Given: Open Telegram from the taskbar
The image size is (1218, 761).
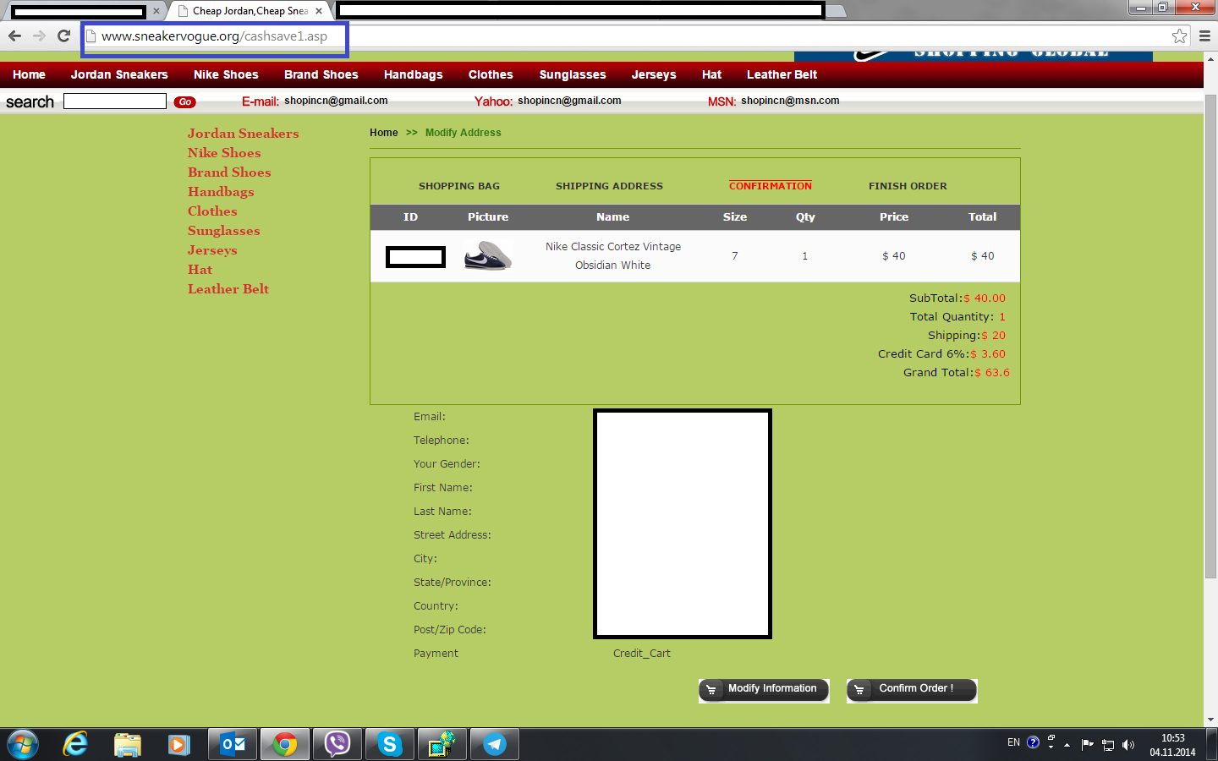Looking at the screenshot, I should [495, 744].
